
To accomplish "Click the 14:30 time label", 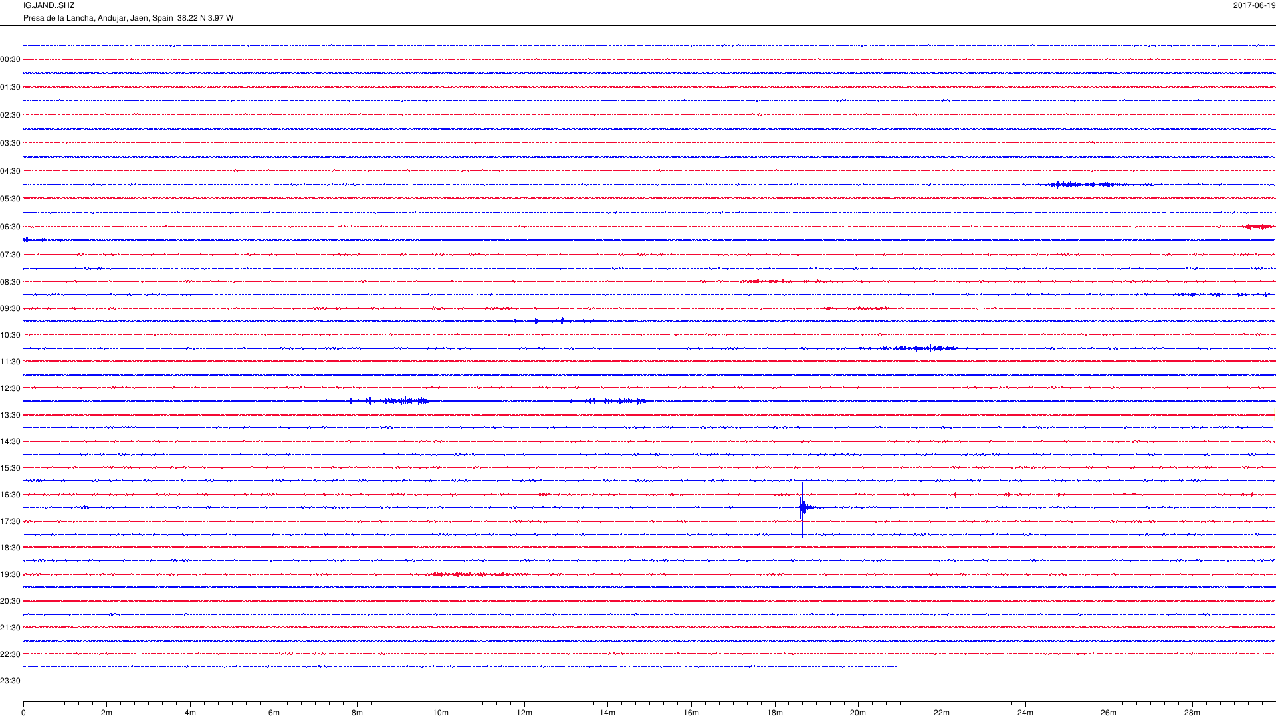I will pos(11,442).
